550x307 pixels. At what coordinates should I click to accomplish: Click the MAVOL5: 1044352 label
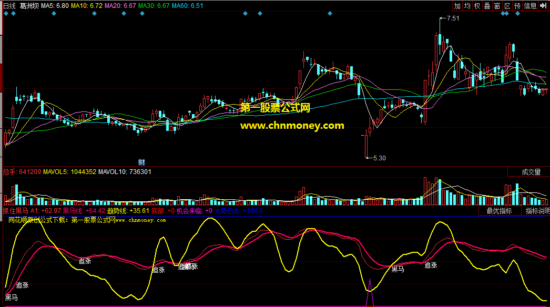(69, 172)
